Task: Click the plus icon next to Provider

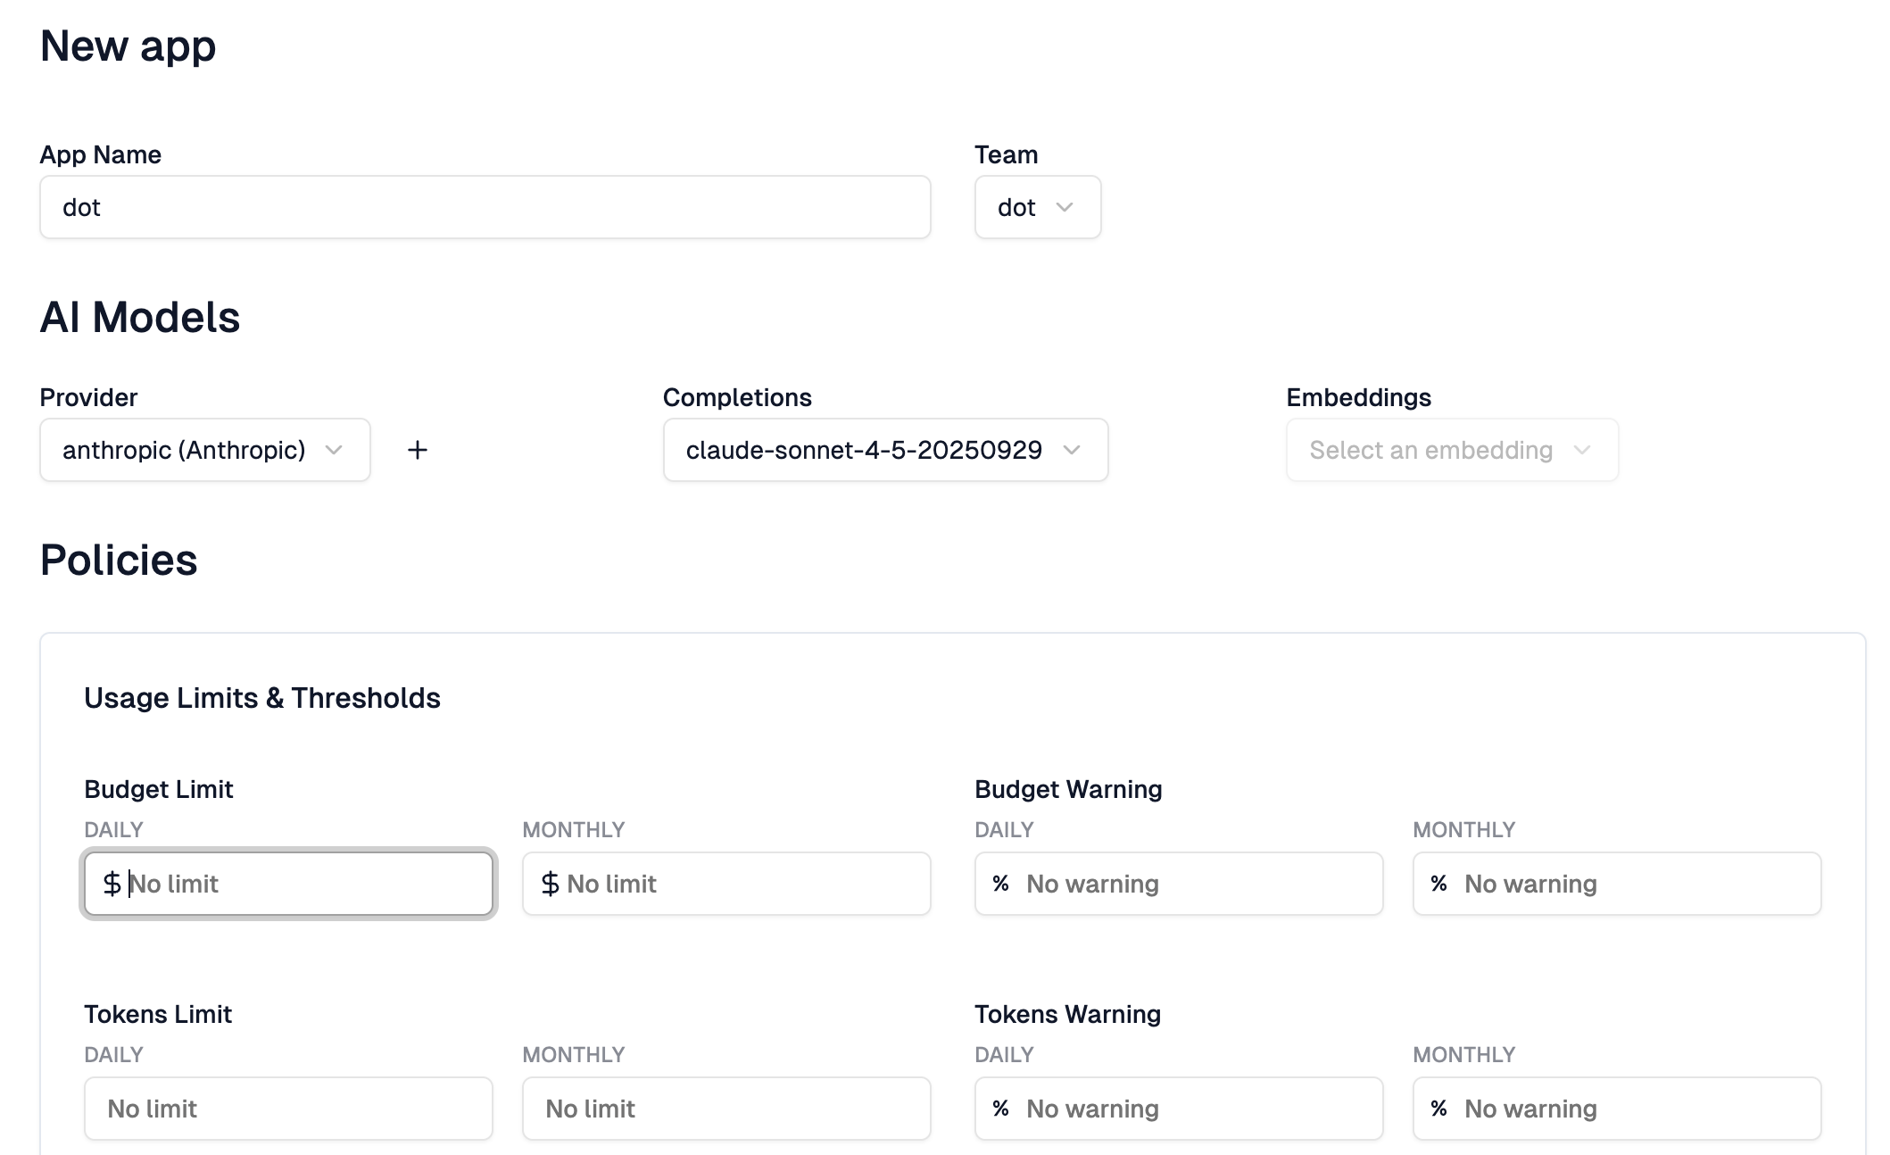Action: pyautogui.click(x=417, y=450)
